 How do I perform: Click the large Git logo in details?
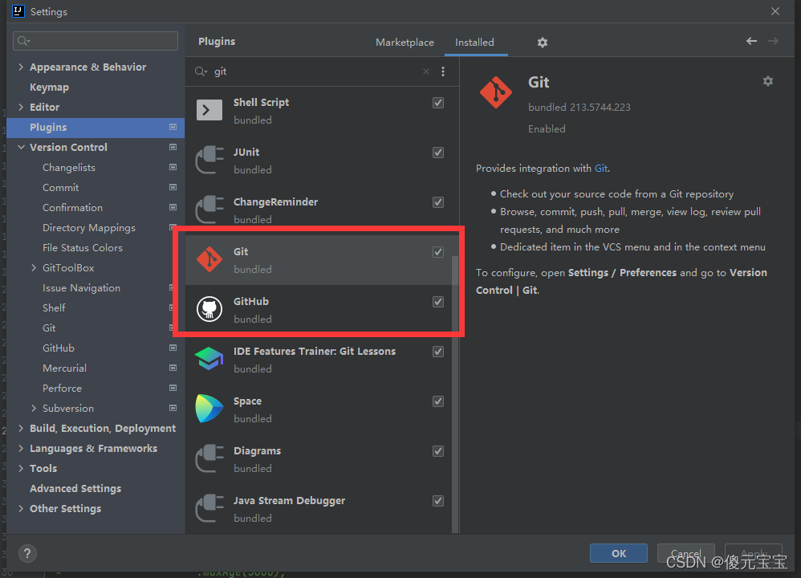point(495,92)
